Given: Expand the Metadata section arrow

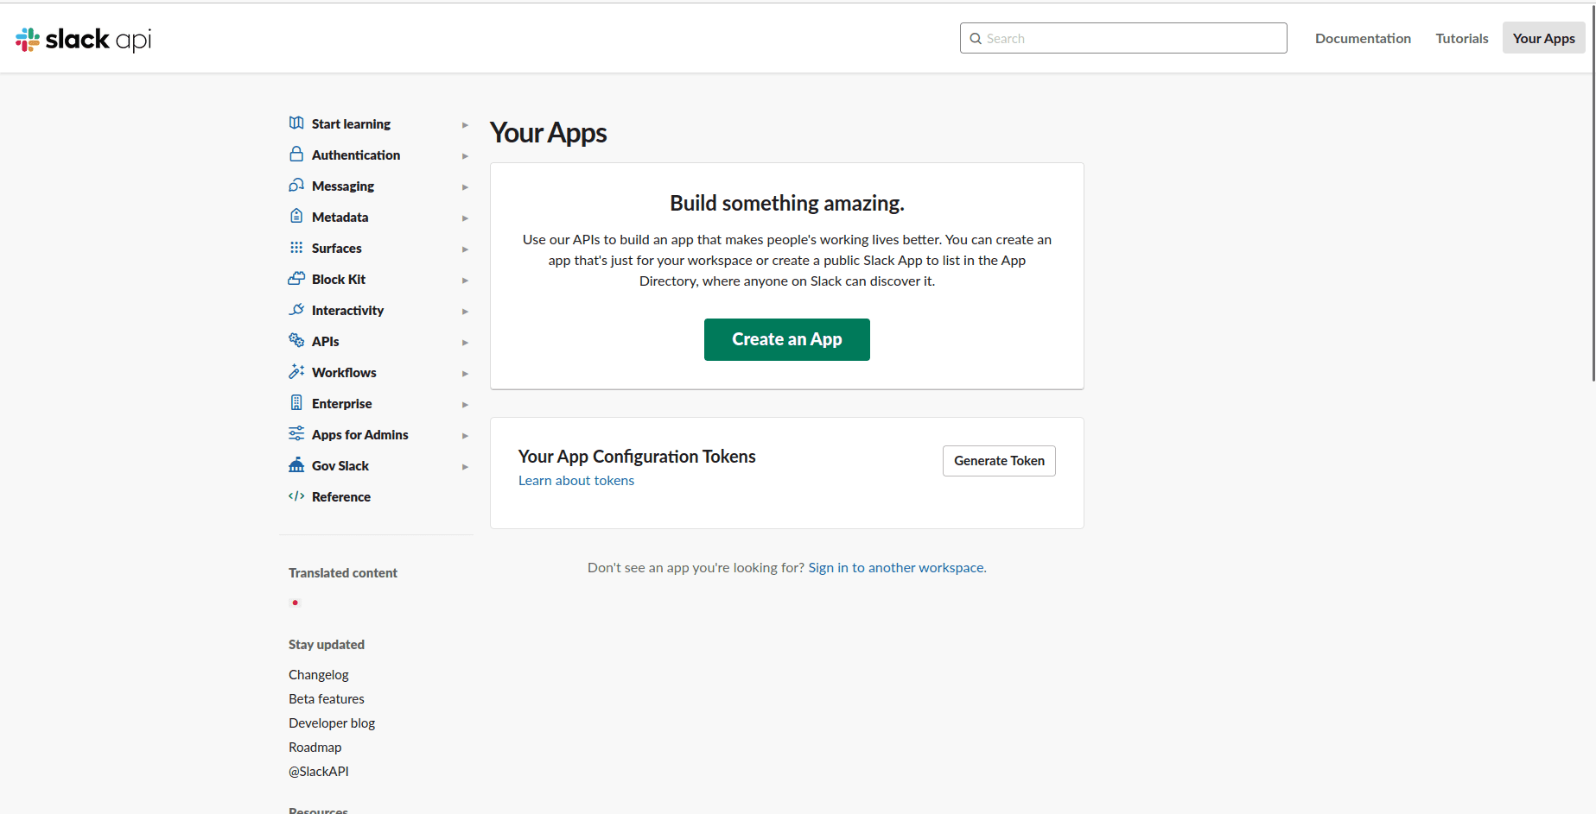Looking at the screenshot, I should (465, 218).
